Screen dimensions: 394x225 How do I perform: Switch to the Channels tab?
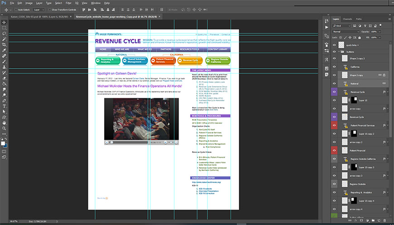(x=347, y=19)
